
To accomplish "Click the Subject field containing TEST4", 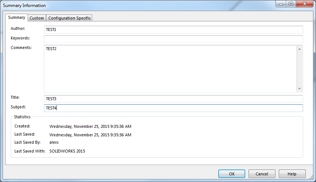I will pyautogui.click(x=173, y=108).
